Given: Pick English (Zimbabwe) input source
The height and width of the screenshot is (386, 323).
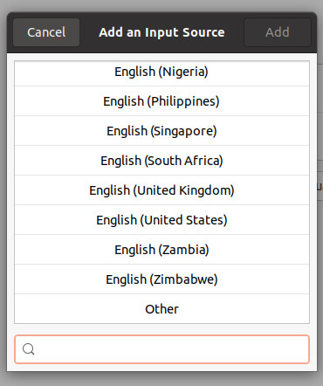Looking at the screenshot, I should 161,279.
